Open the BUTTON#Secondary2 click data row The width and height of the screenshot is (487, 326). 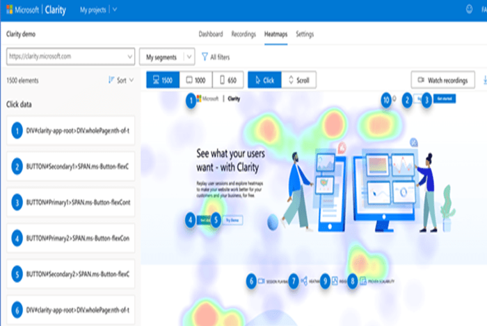[71, 274]
